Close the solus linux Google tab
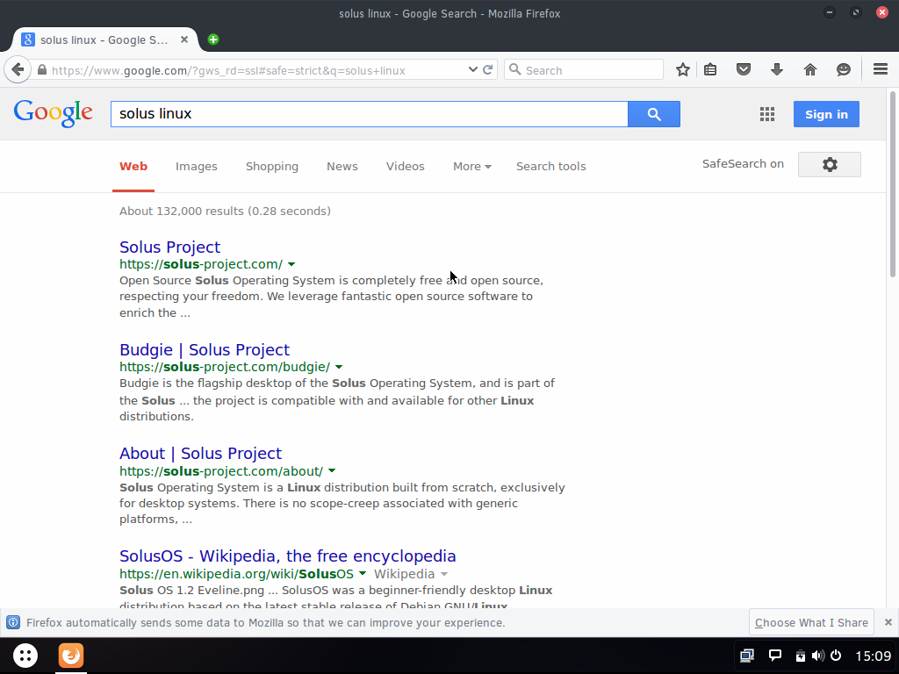899x674 pixels. [184, 39]
